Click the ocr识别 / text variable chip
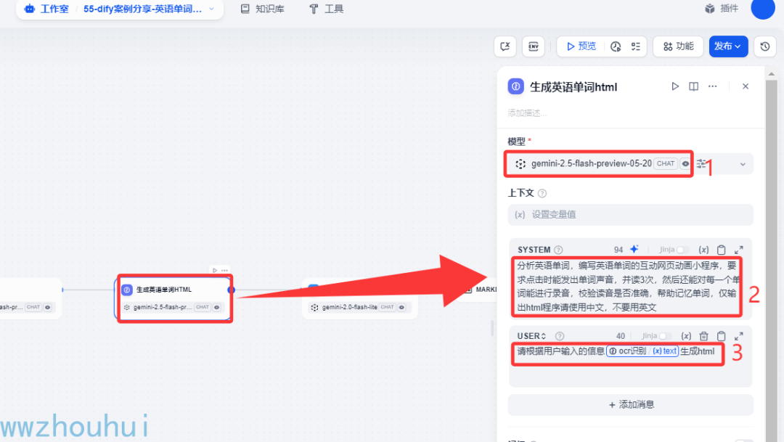The height and width of the screenshot is (442, 784). [x=642, y=351]
